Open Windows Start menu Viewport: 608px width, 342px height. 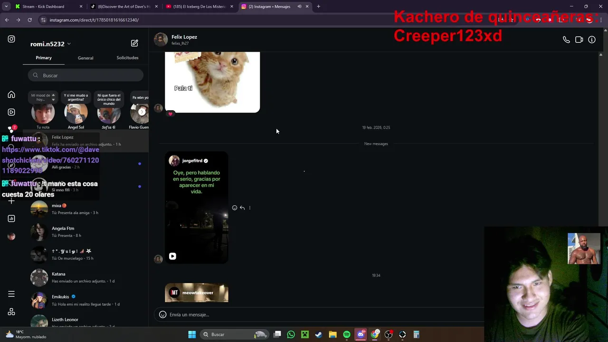coord(192,334)
